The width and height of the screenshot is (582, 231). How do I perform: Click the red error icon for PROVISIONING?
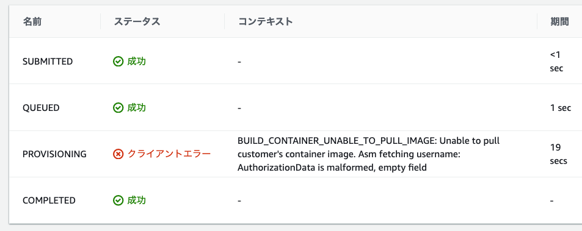coord(118,154)
